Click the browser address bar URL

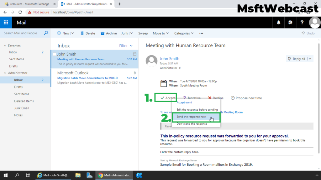pyautogui.click(x=73, y=12)
